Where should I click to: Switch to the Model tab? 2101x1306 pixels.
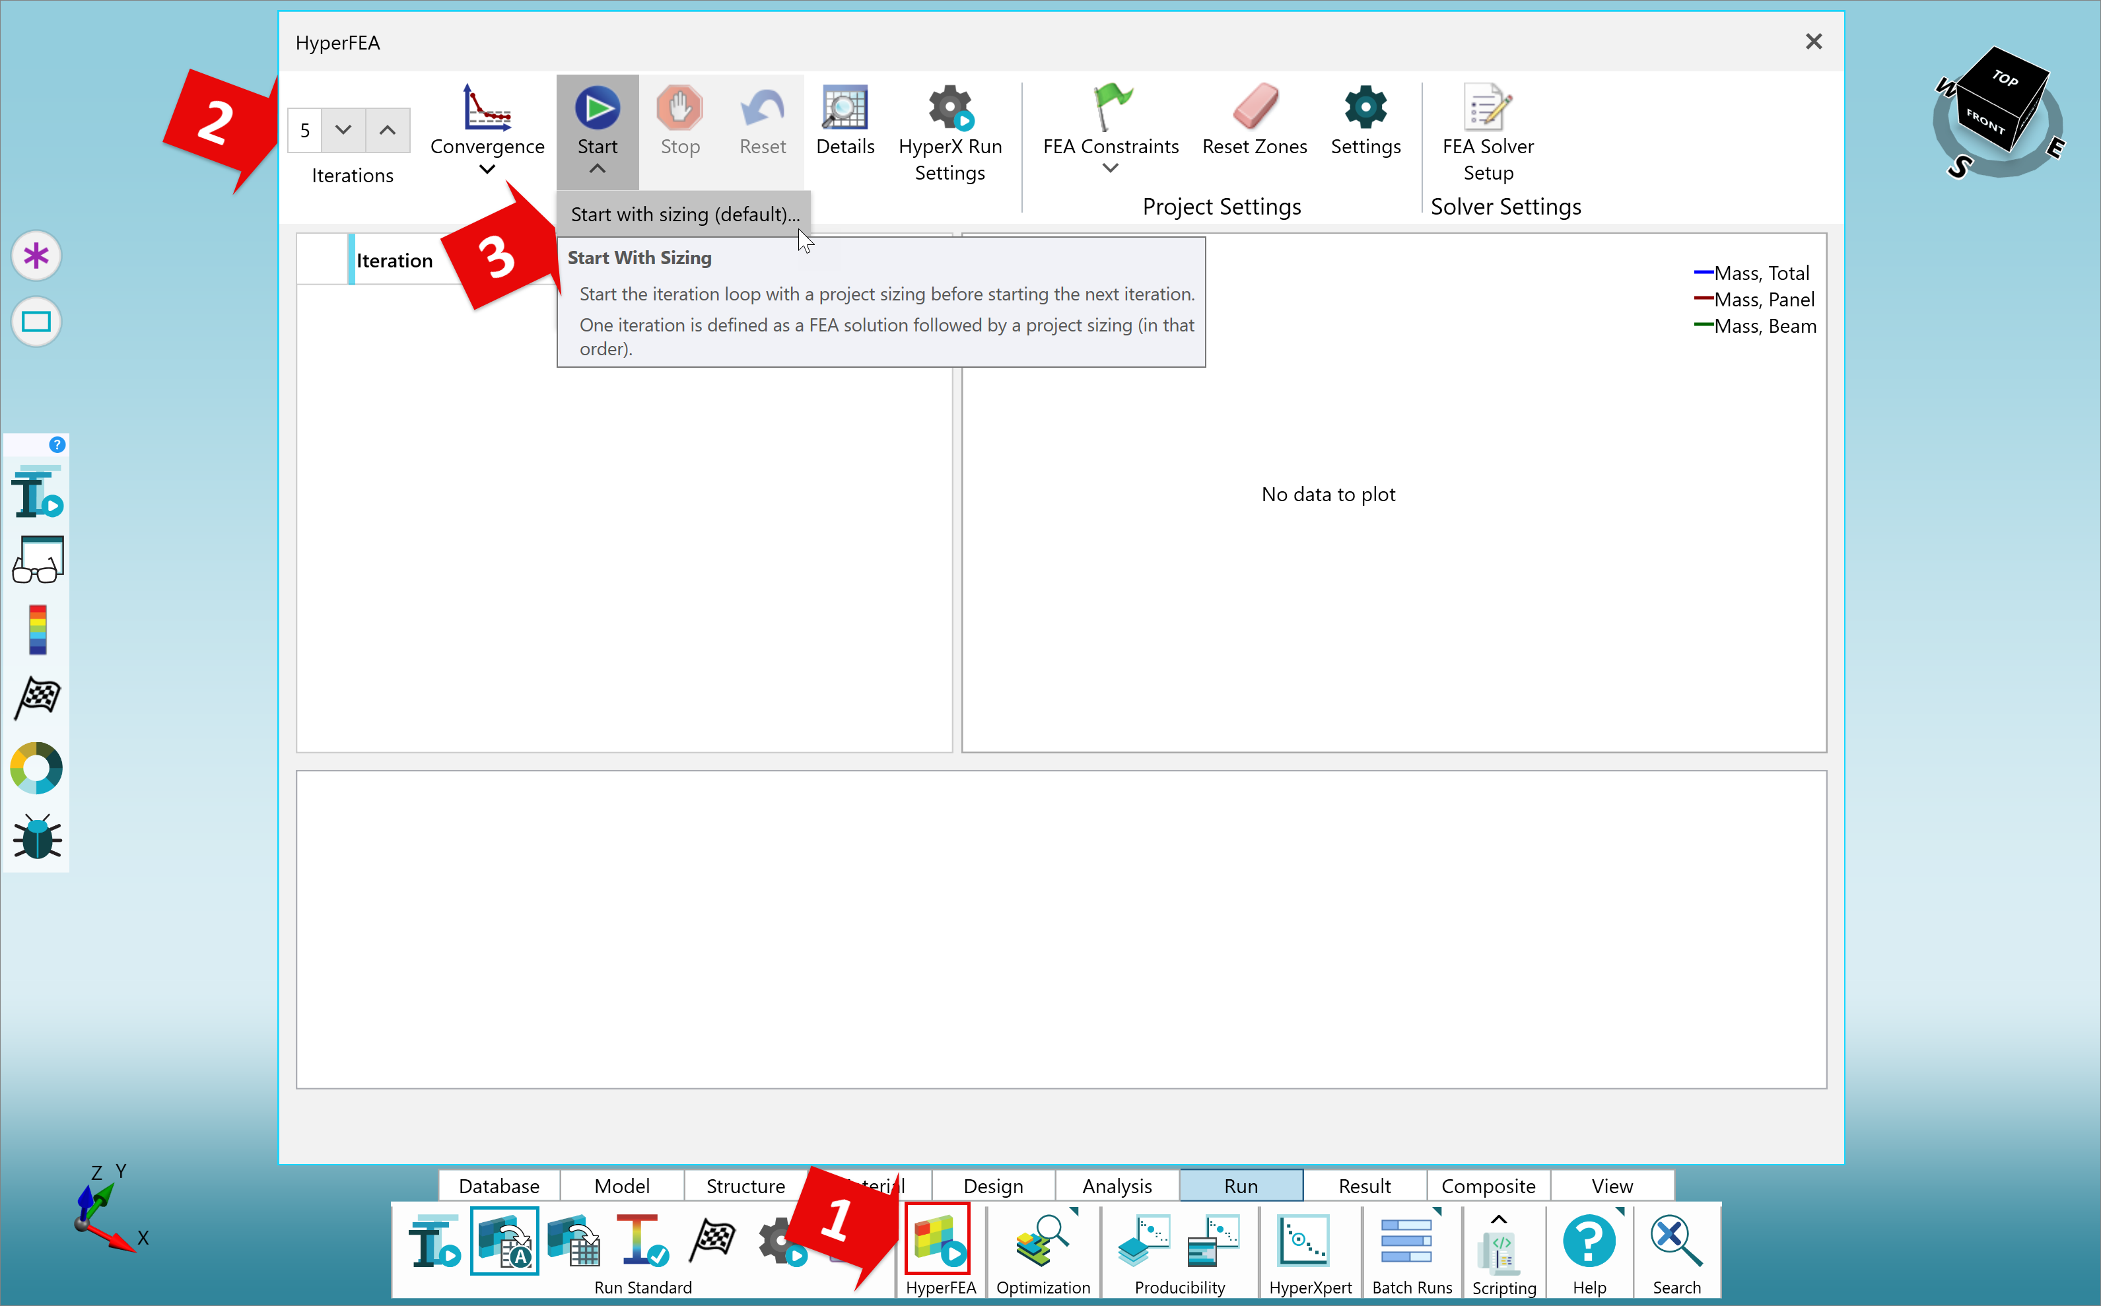(x=622, y=1185)
